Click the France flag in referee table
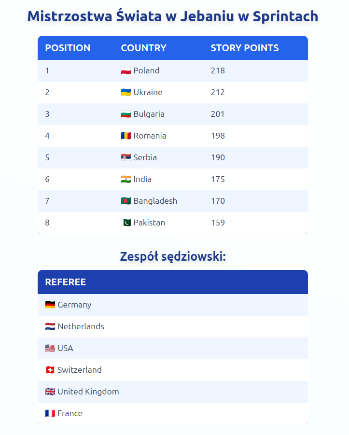This screenshot has height=435, width=349. [50, 414]
